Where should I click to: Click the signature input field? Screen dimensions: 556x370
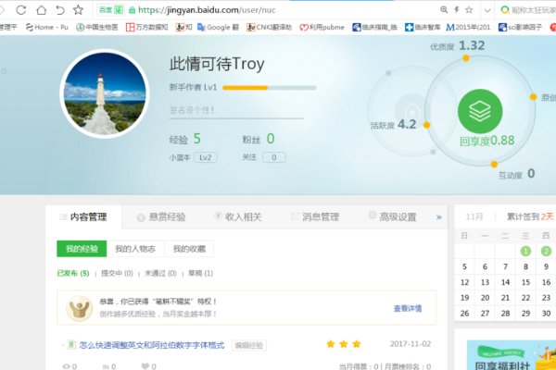coord(236,110)
